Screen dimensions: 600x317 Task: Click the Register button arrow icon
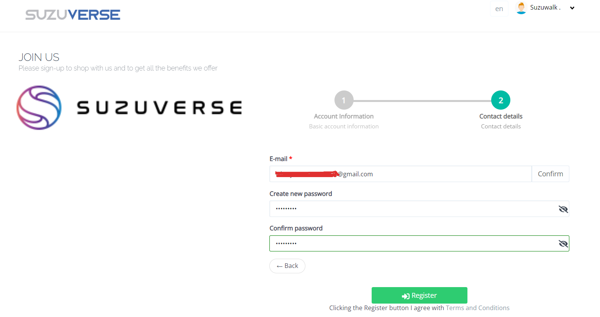405,296
